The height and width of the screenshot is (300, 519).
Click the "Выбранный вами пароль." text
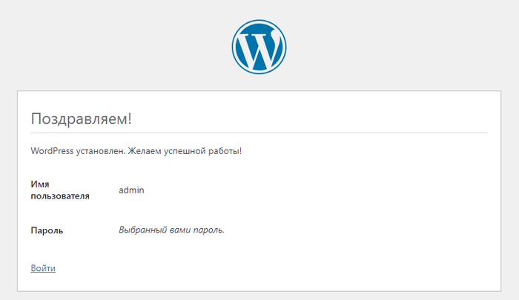click(x=171, y=230)
